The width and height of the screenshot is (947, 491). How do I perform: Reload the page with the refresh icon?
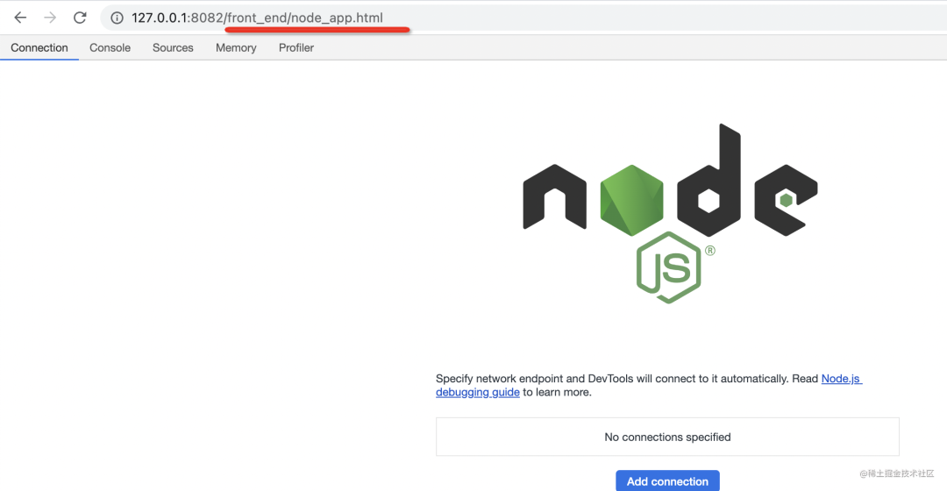pos(80,18)
